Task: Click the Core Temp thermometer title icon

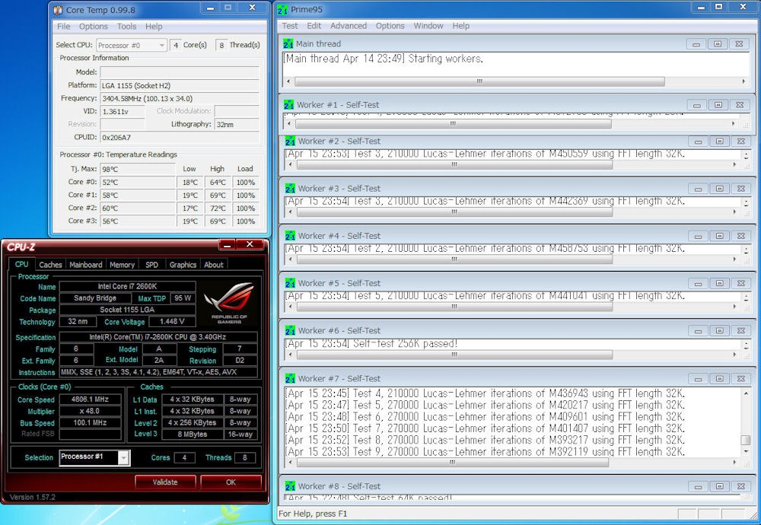Action: click(58, 10)
